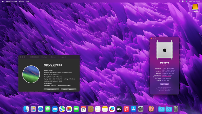Switch to the Displays tab
Screen dimensions: 202x114
tap(44, 57)
